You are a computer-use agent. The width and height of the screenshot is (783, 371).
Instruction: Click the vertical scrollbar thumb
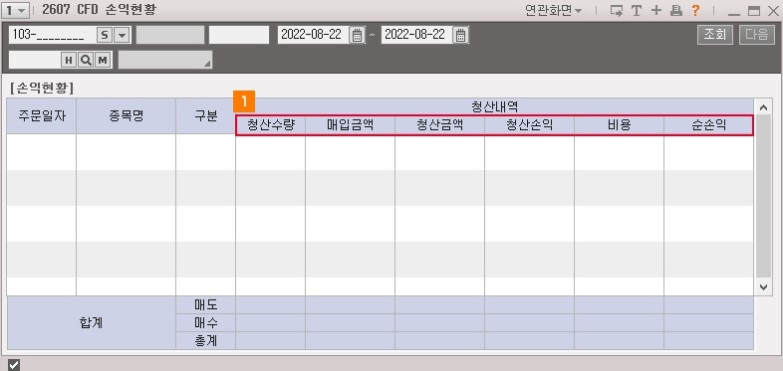click(764, 196)
